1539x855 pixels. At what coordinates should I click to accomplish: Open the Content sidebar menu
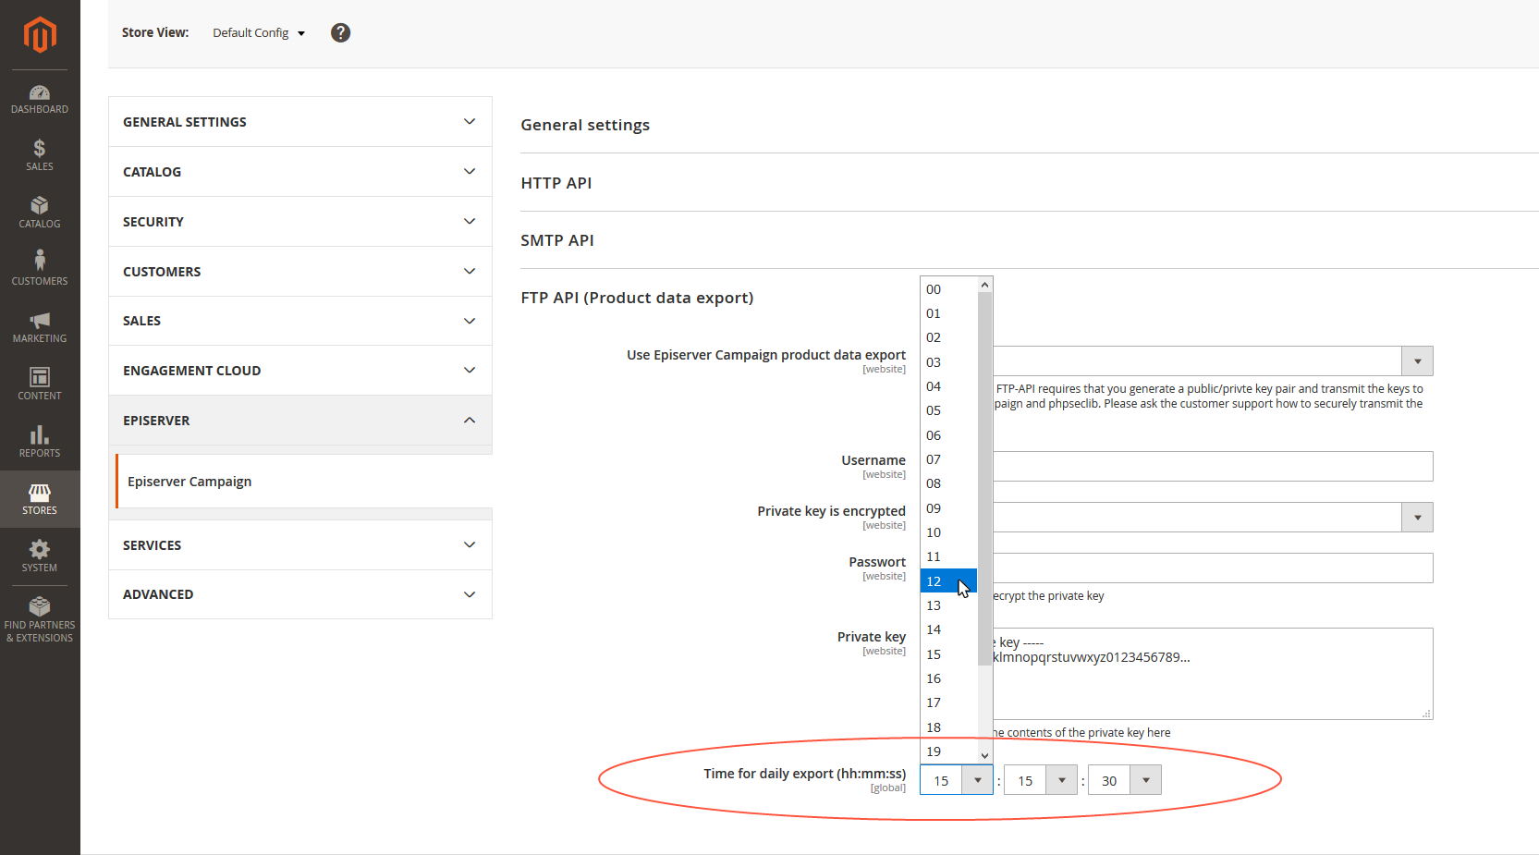point(40,385)
